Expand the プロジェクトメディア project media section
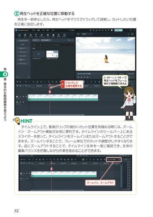This screenshot has height=217, width=153. click(x=23, y=40)
